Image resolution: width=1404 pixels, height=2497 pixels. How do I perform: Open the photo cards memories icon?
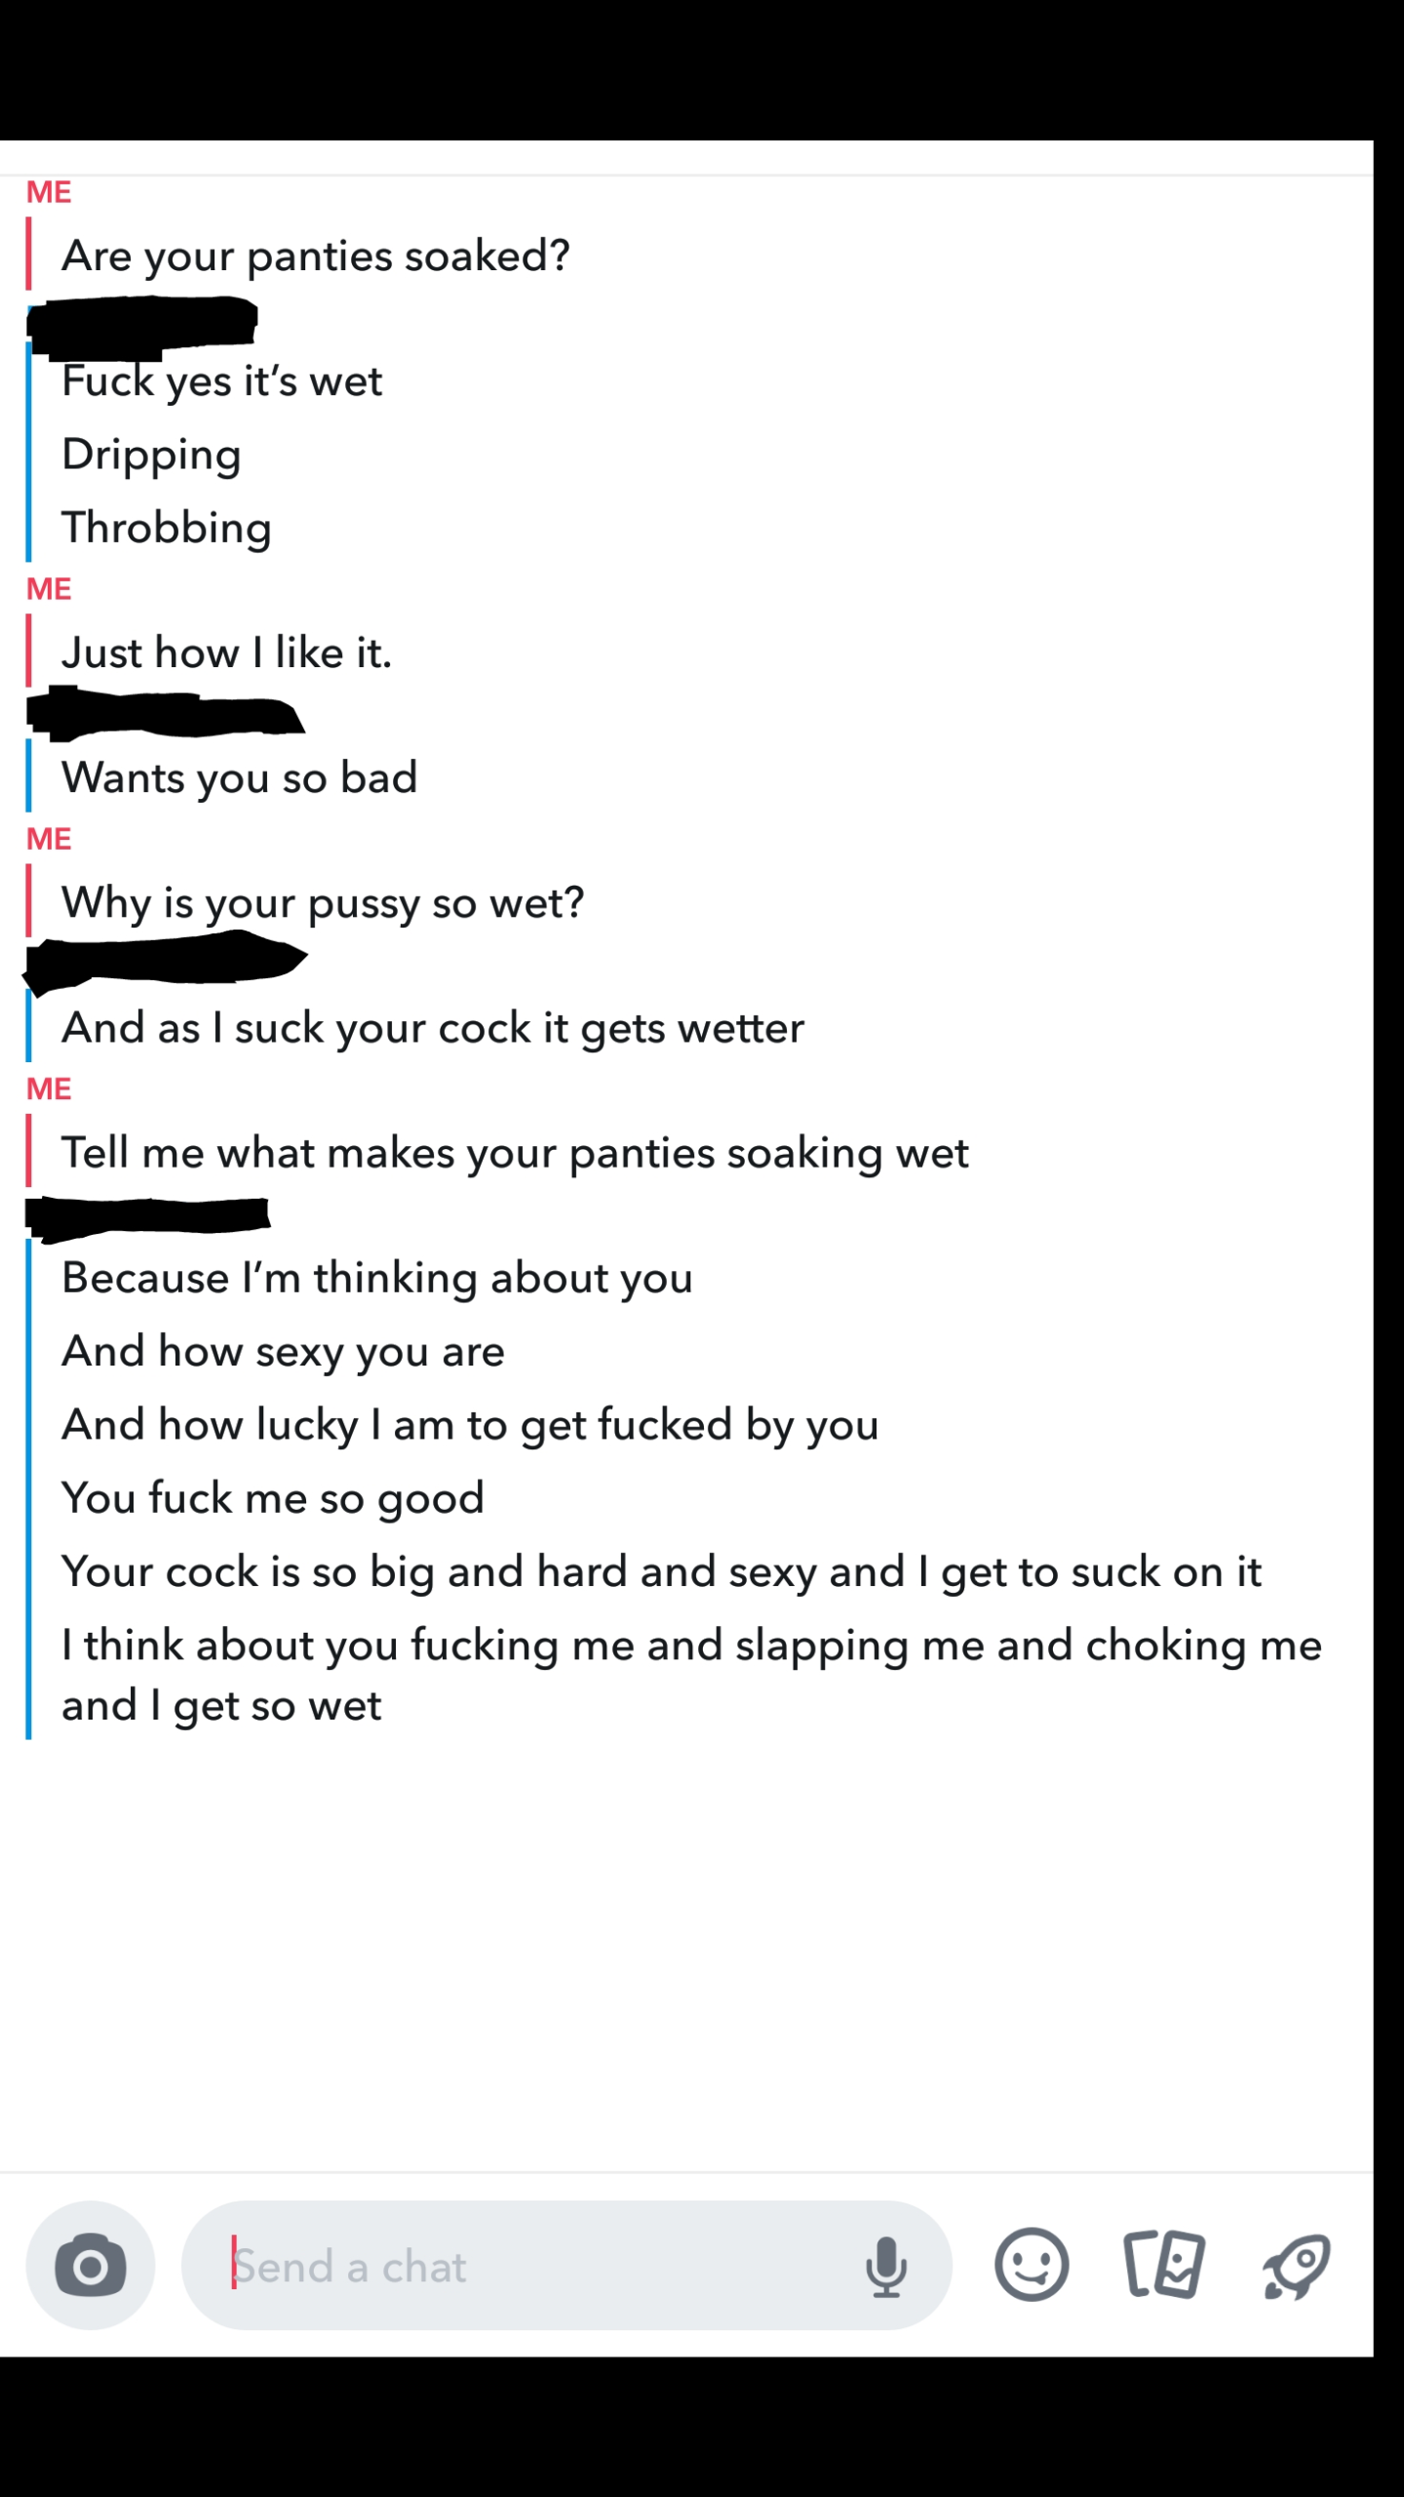click(1164, 2265)
